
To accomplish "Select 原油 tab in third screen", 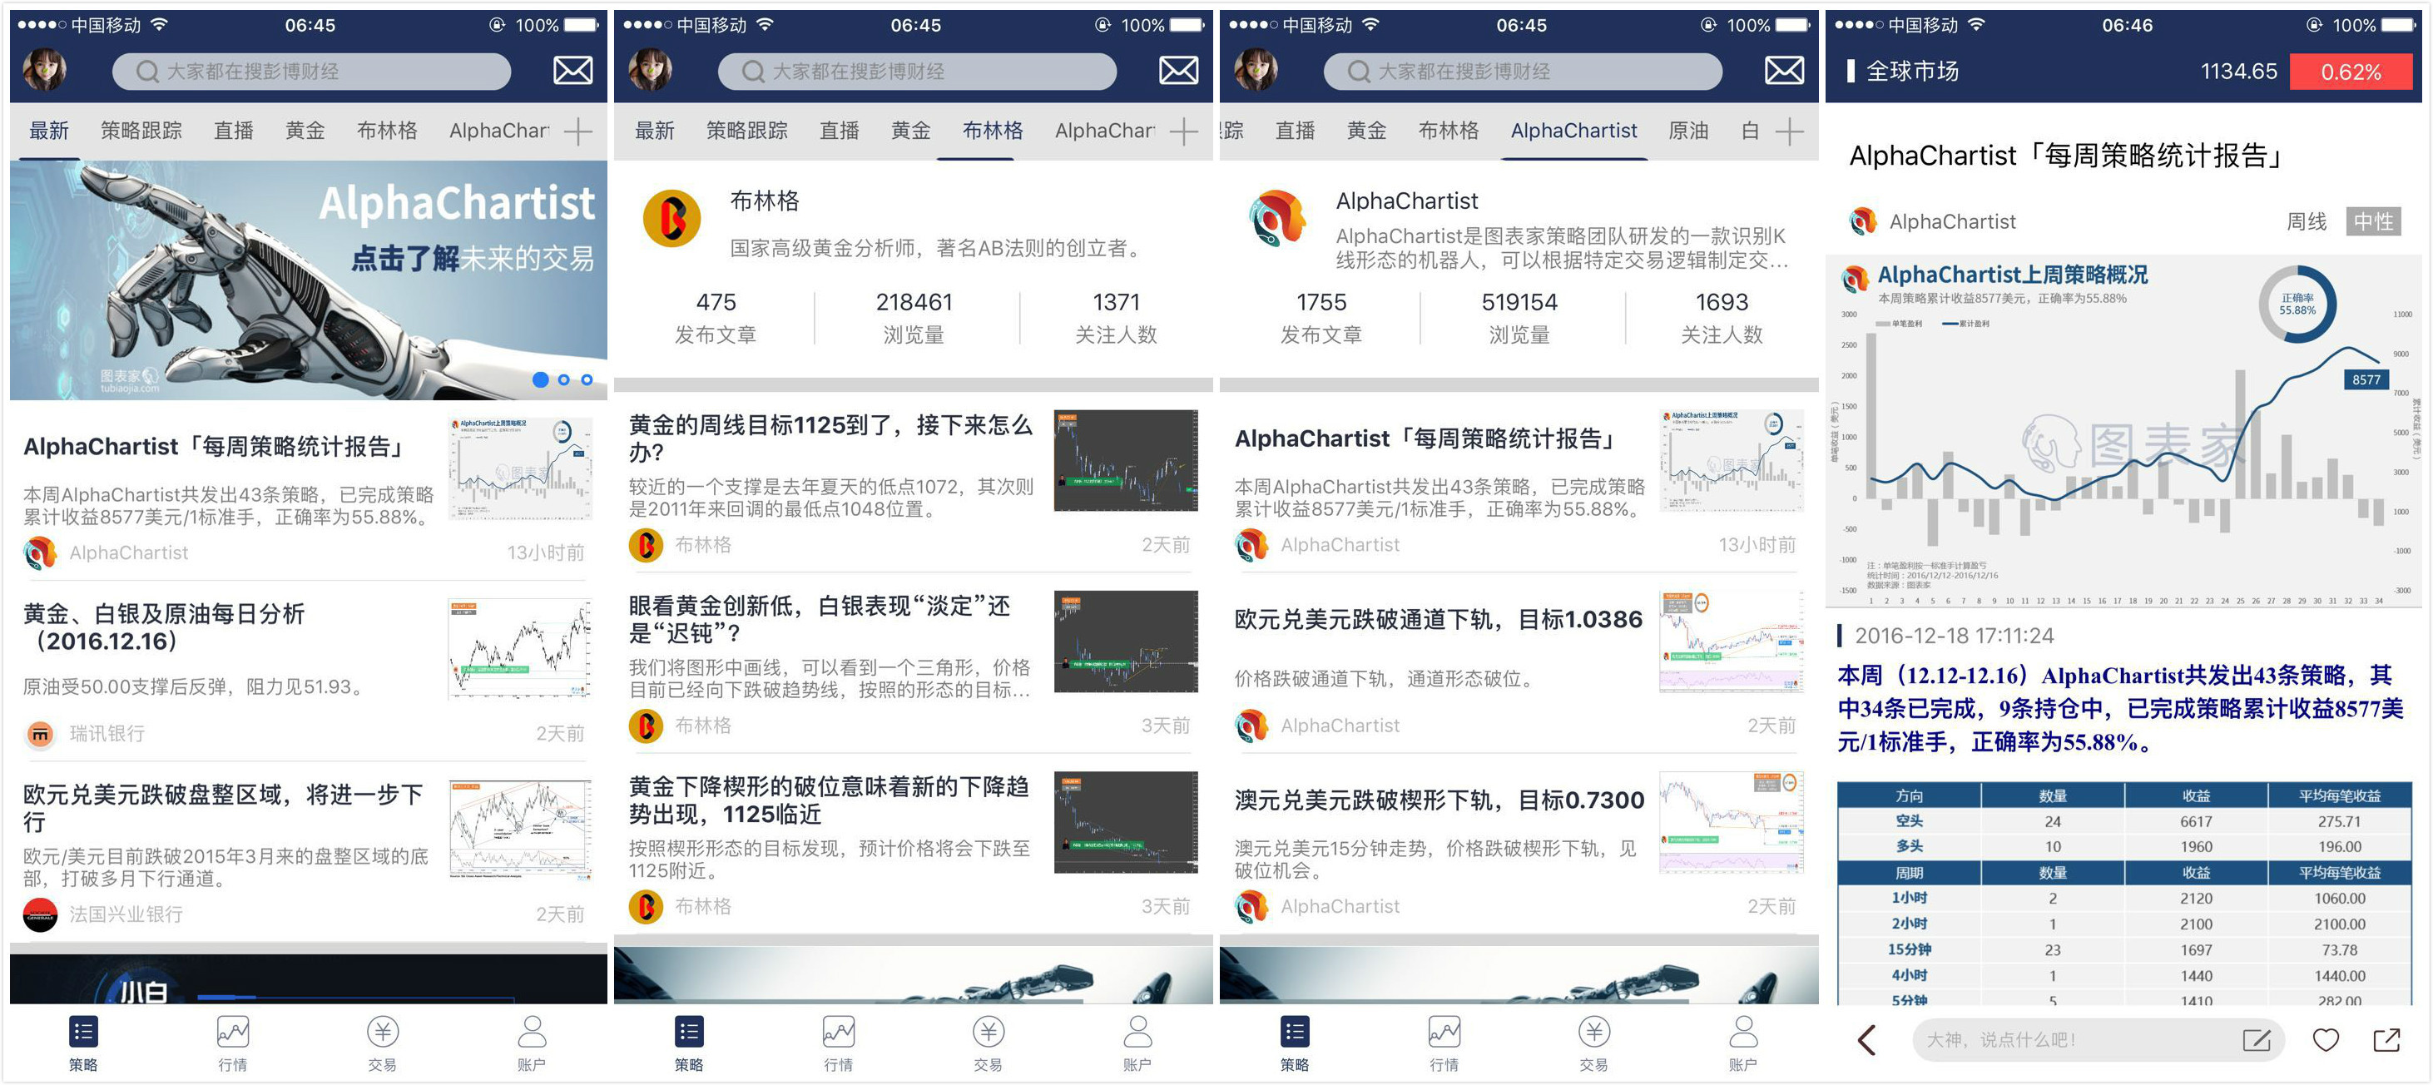I will point(1687,131).
